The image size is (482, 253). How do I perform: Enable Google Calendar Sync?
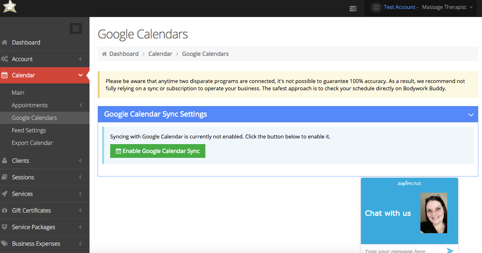click(158, 151)
